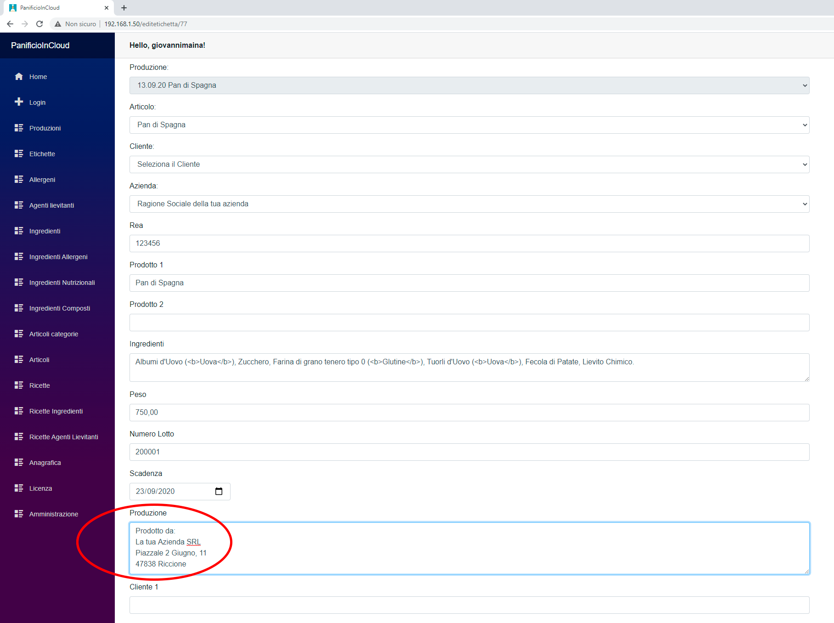This screenshot has height=623, width=834.
Task: Open Ricette Ingredienti menu item
Action: coord(56,411)
